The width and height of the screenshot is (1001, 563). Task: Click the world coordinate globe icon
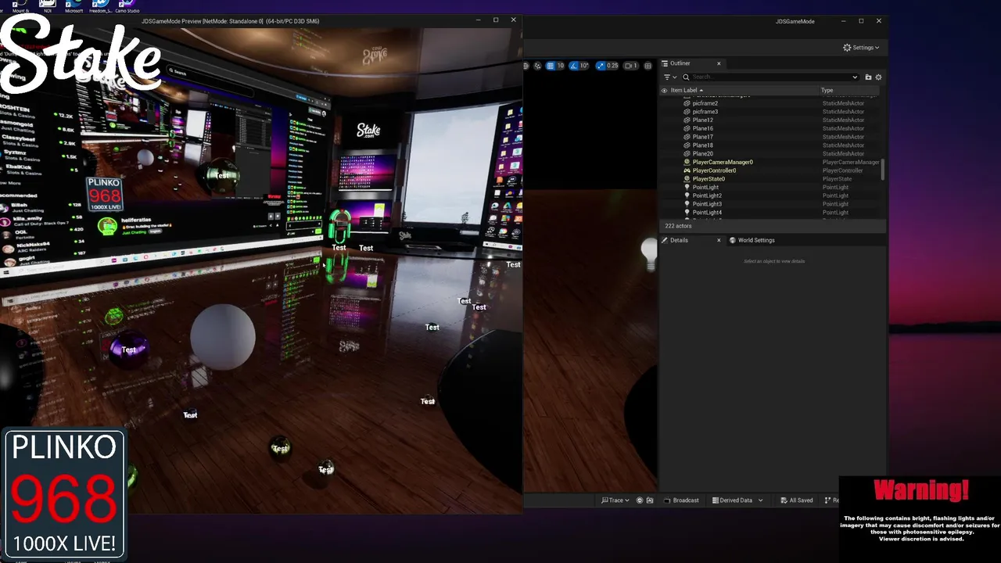[x=526, y=66]
